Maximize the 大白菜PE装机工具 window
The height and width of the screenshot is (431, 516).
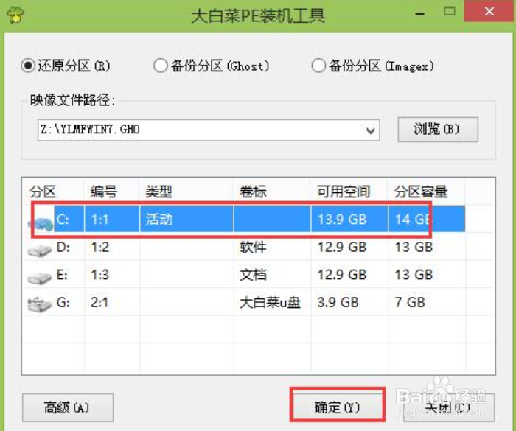[x=450, y=12]
